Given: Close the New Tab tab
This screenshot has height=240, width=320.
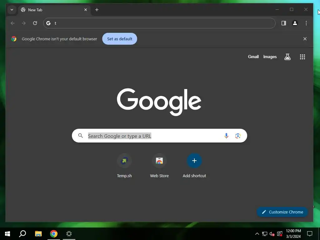Looking at the screenshot, I should (86, 10).
